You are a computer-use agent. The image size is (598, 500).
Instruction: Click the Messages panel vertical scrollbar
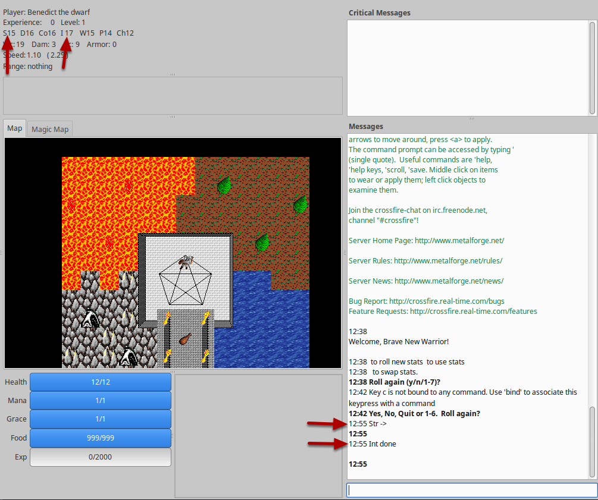pyautogui.click(x=592, y=441)
